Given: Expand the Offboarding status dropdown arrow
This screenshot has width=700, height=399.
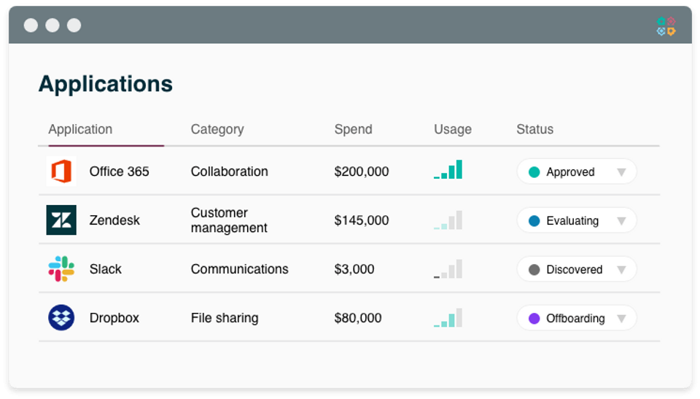Looking at the screenshot, I should (621, 319).
